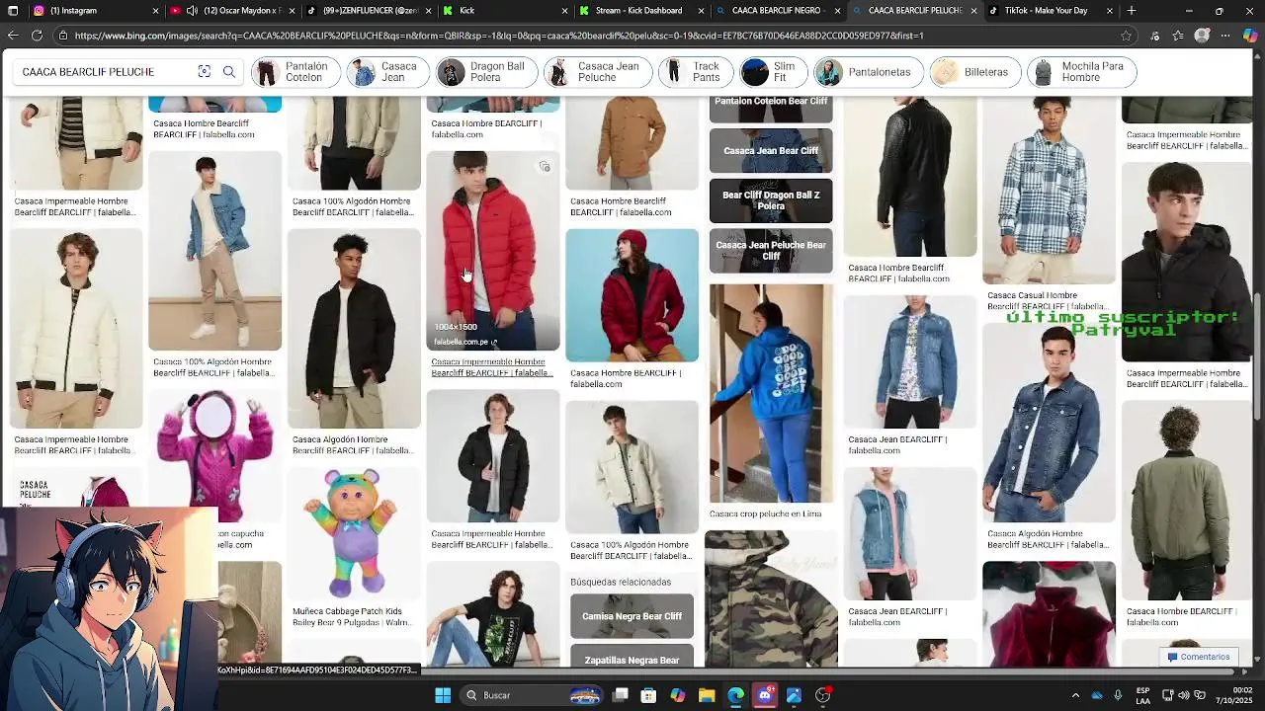This screenshot has width=1265, height=711.
Task: Select Billeteras filter chip
Action: pyautogui.click(x=974, y=72)
